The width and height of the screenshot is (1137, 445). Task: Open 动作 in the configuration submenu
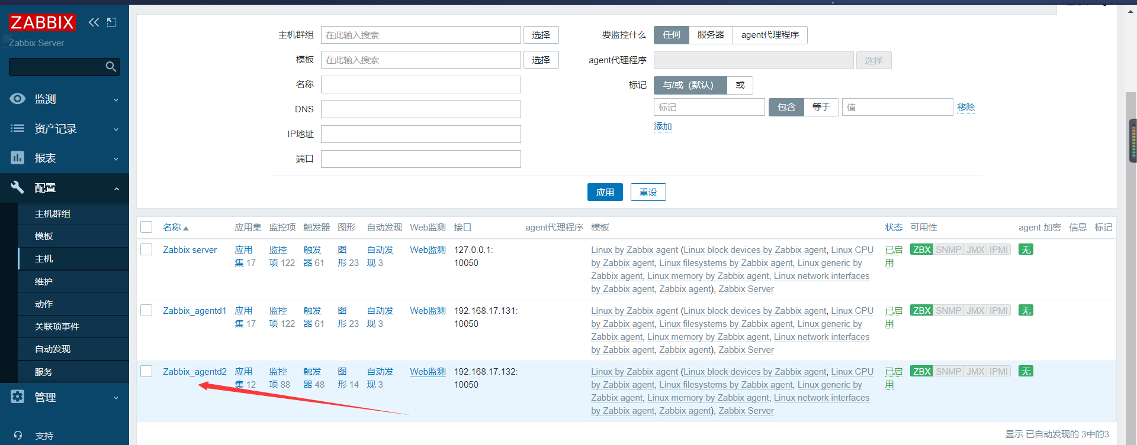(x=73, y=304)
